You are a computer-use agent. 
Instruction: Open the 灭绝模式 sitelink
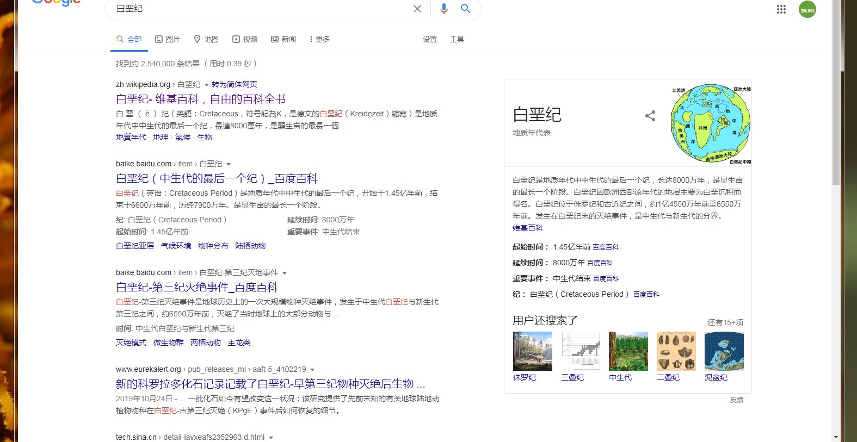click(131, 343)
